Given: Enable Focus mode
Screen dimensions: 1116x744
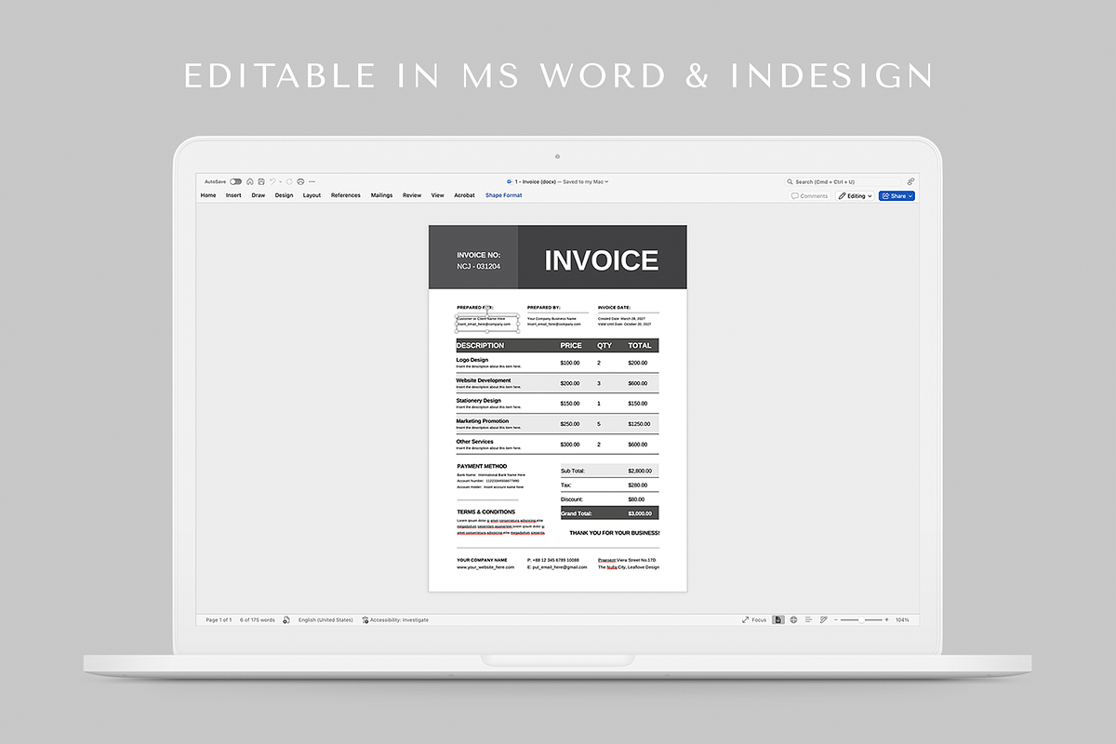Looking at the screenshot, I should tap(754, 619).
